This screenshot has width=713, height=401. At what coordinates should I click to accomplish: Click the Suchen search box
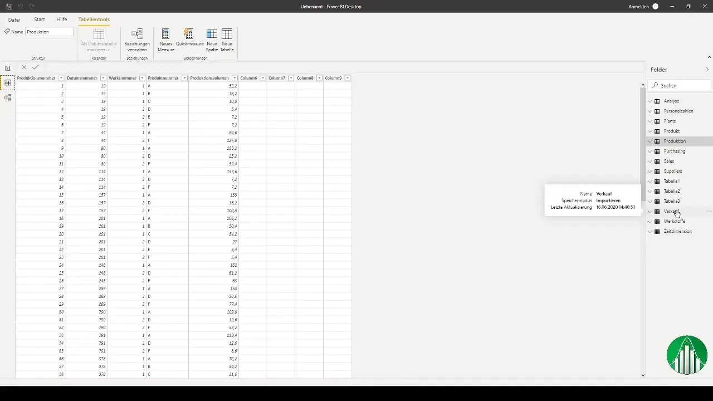[x=680, y=86]
